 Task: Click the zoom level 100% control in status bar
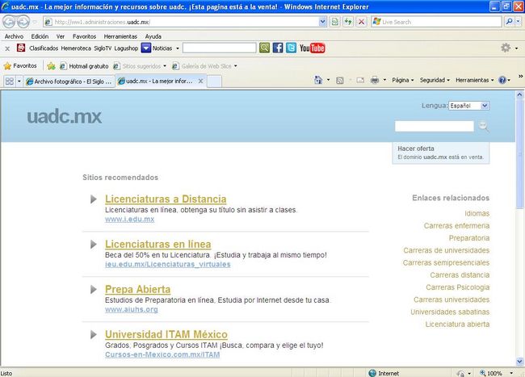[494, 372]
